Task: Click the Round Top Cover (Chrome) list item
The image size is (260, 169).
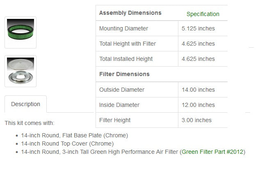Action: click(x=67, y=144)
